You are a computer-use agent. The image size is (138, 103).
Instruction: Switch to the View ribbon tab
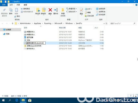[25, 5]
